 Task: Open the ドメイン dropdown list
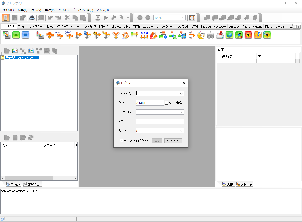point(181,131)
